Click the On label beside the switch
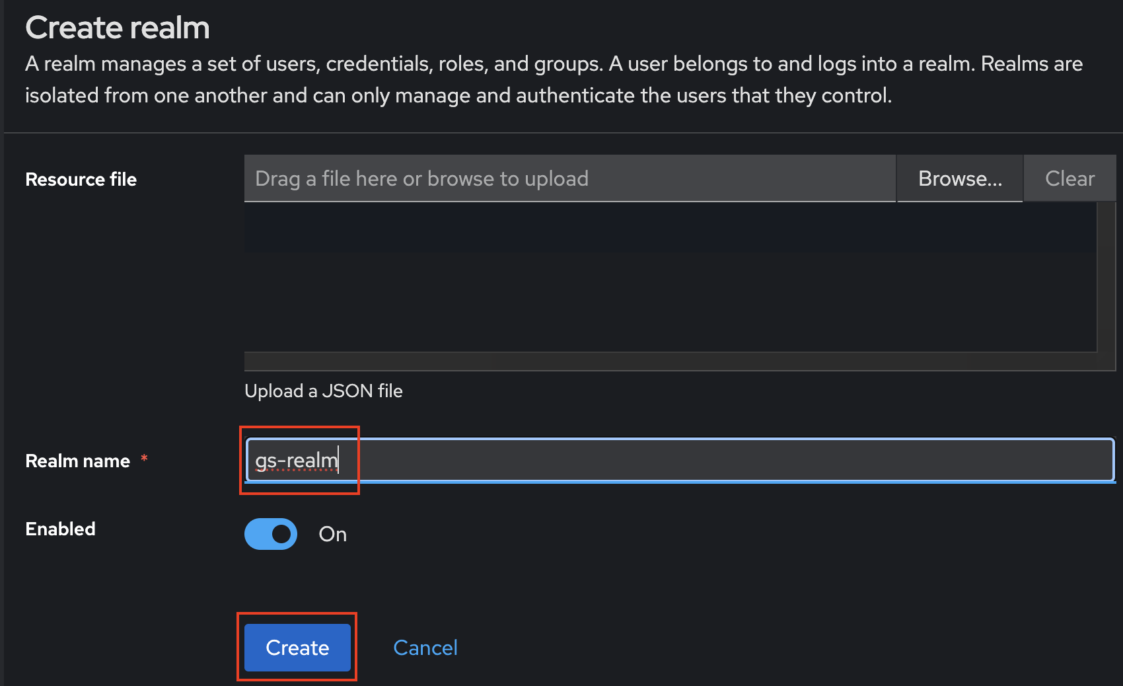 pos(332,534)
